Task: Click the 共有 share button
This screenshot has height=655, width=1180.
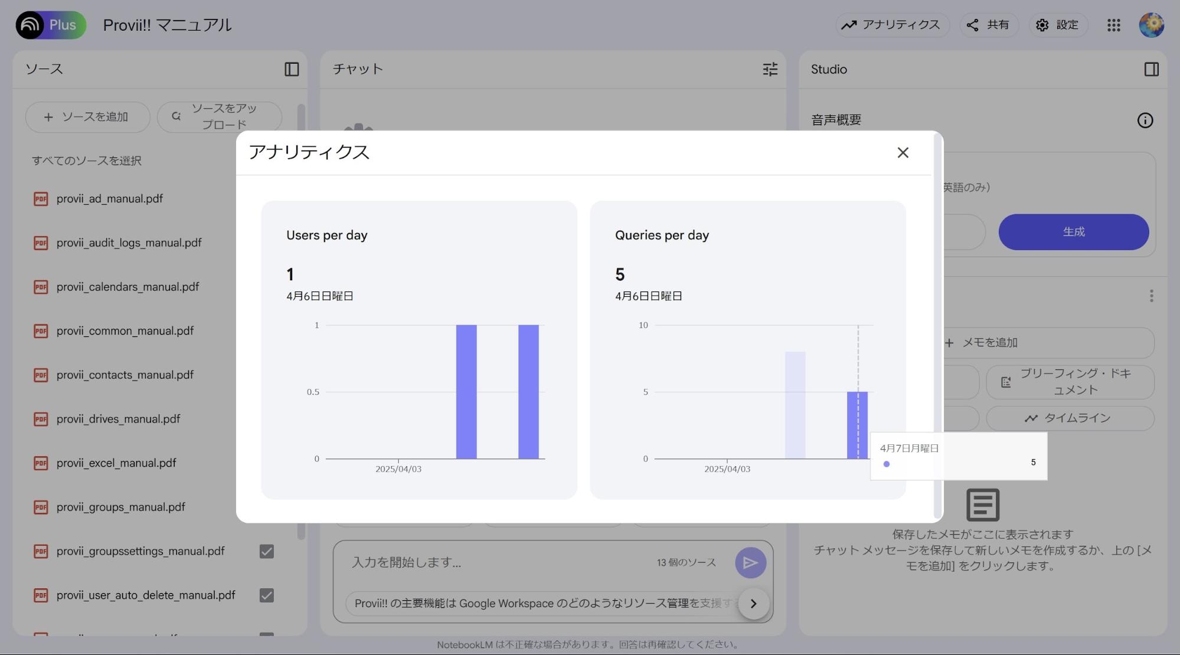Action: (988, 25)
